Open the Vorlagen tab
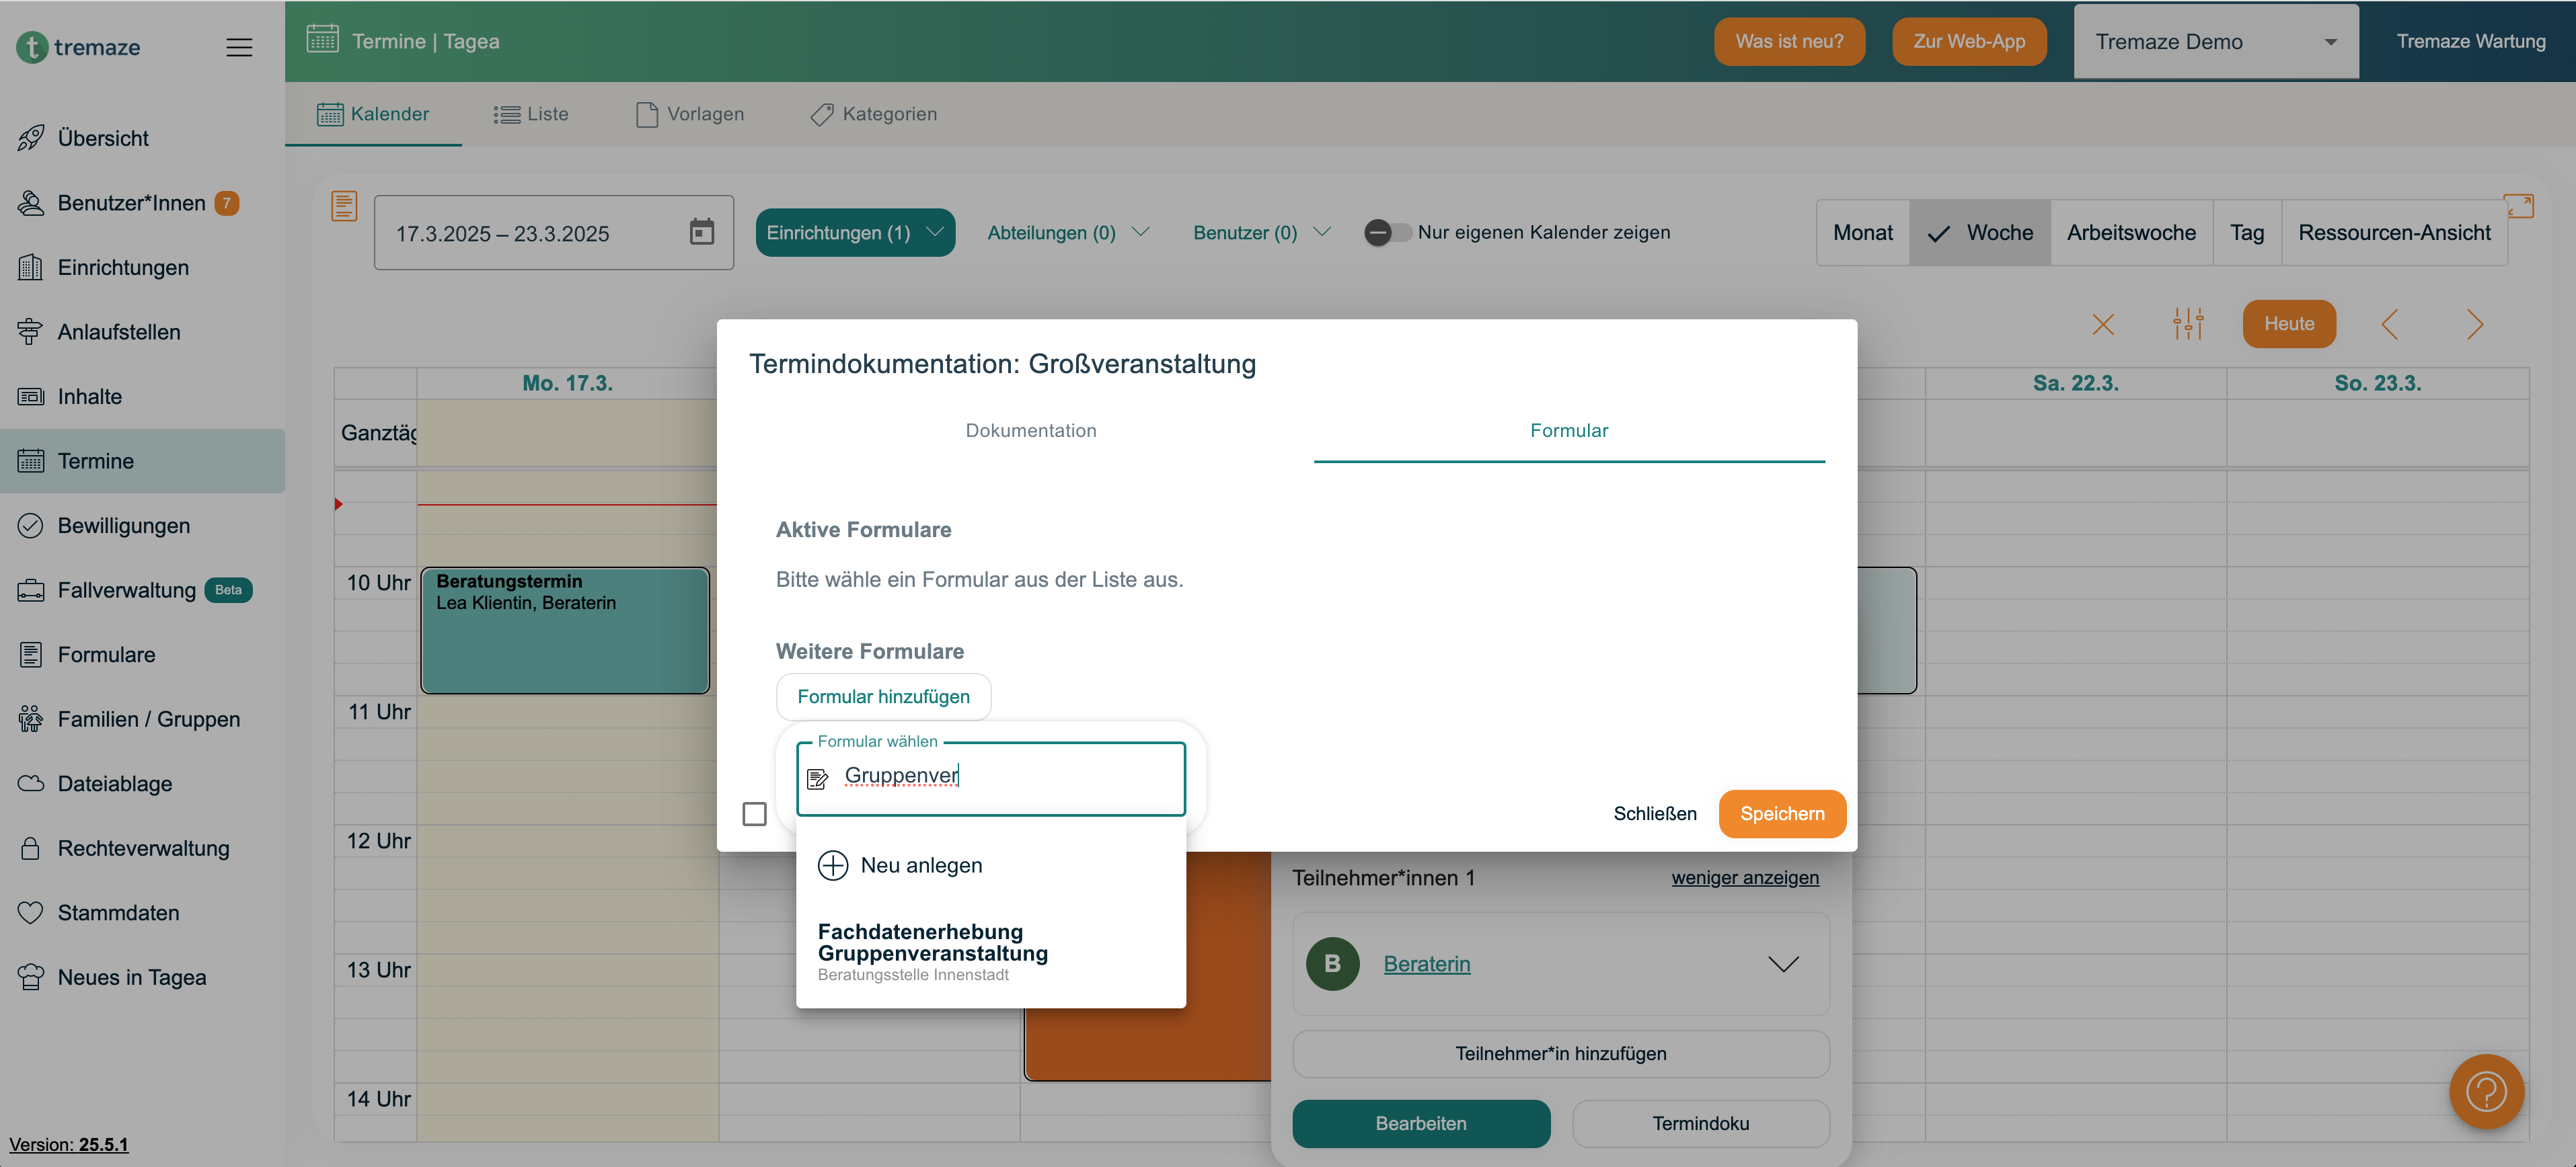 click(x=690, y=114)
